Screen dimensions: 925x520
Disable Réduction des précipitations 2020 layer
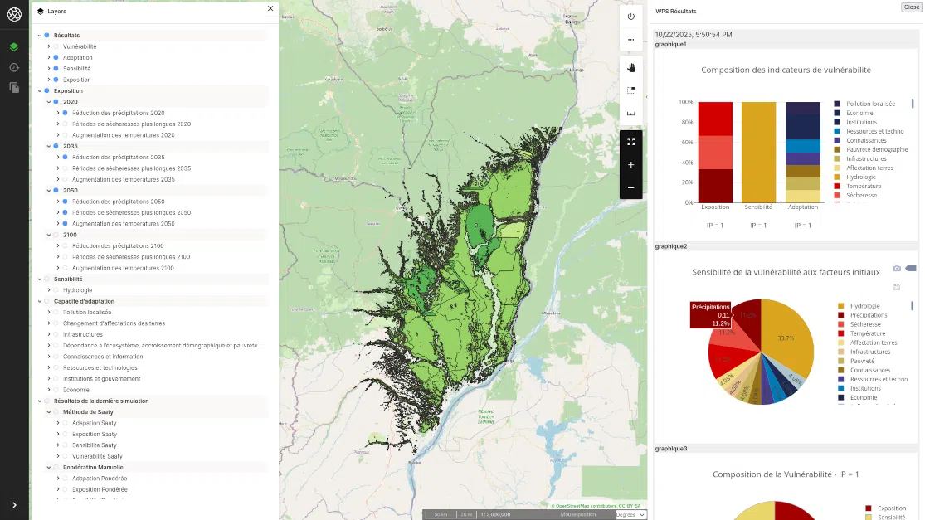[65, 113]
